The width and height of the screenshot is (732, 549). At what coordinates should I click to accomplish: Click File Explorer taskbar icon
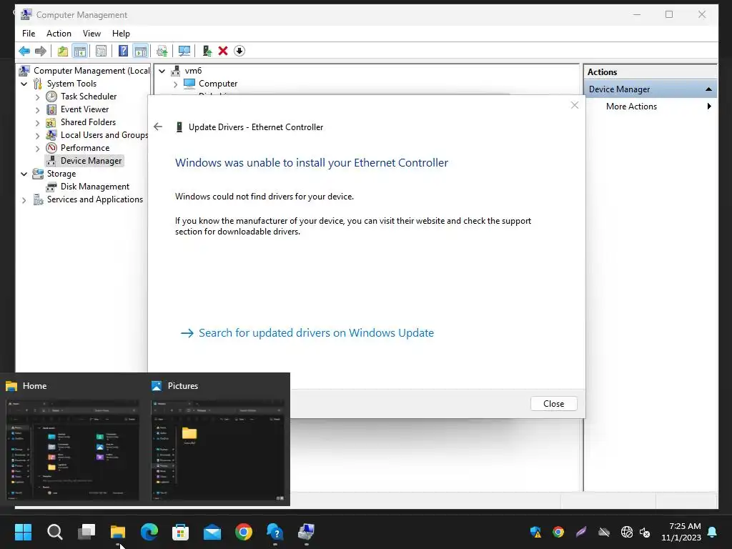(x=118, y=532)
